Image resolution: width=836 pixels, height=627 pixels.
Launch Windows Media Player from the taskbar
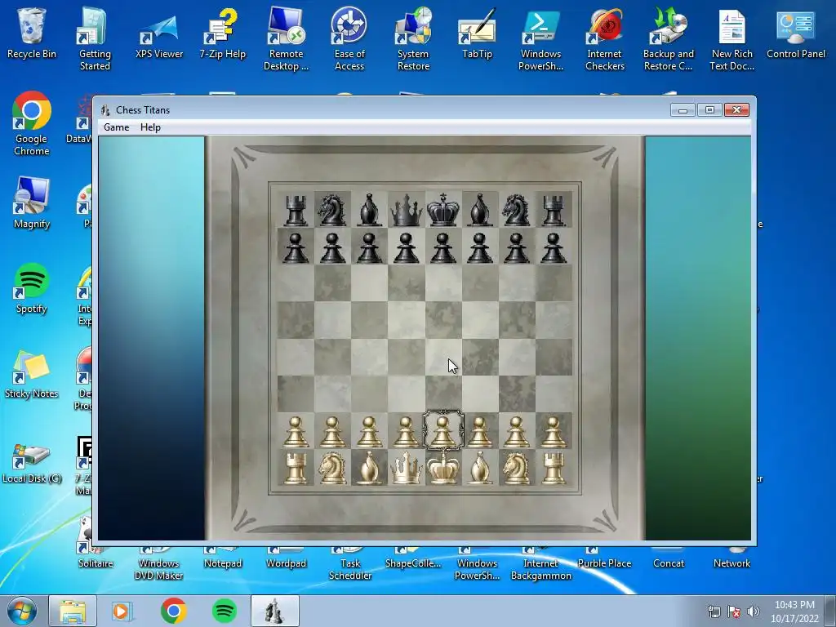[121, 611]
